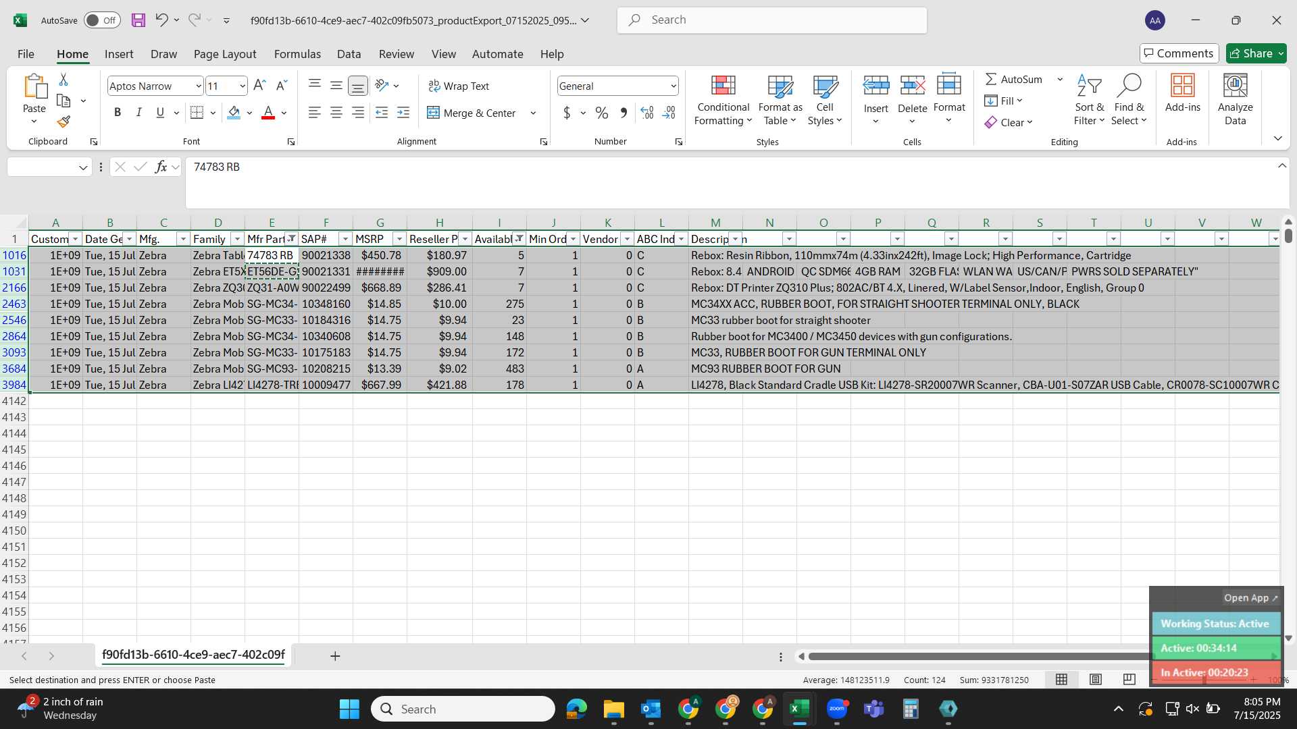Open Analyze Data tool
The image size is (1297, 729).
click(1236, 100)
